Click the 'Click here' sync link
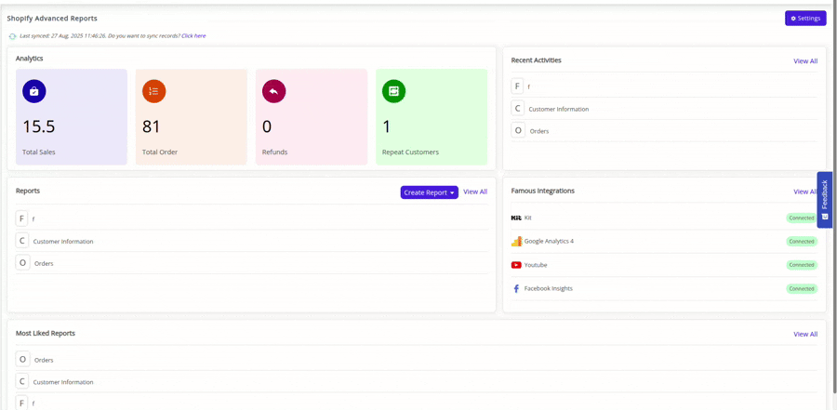This screenshot has width=837, height=410. point(193,36)
